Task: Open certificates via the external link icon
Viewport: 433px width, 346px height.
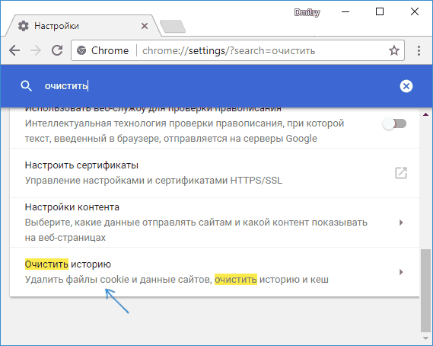Action: [x=401, y=173]
